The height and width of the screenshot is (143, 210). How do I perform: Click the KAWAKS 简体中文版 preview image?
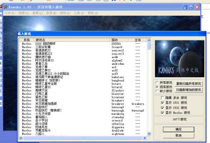click(180, 59)
